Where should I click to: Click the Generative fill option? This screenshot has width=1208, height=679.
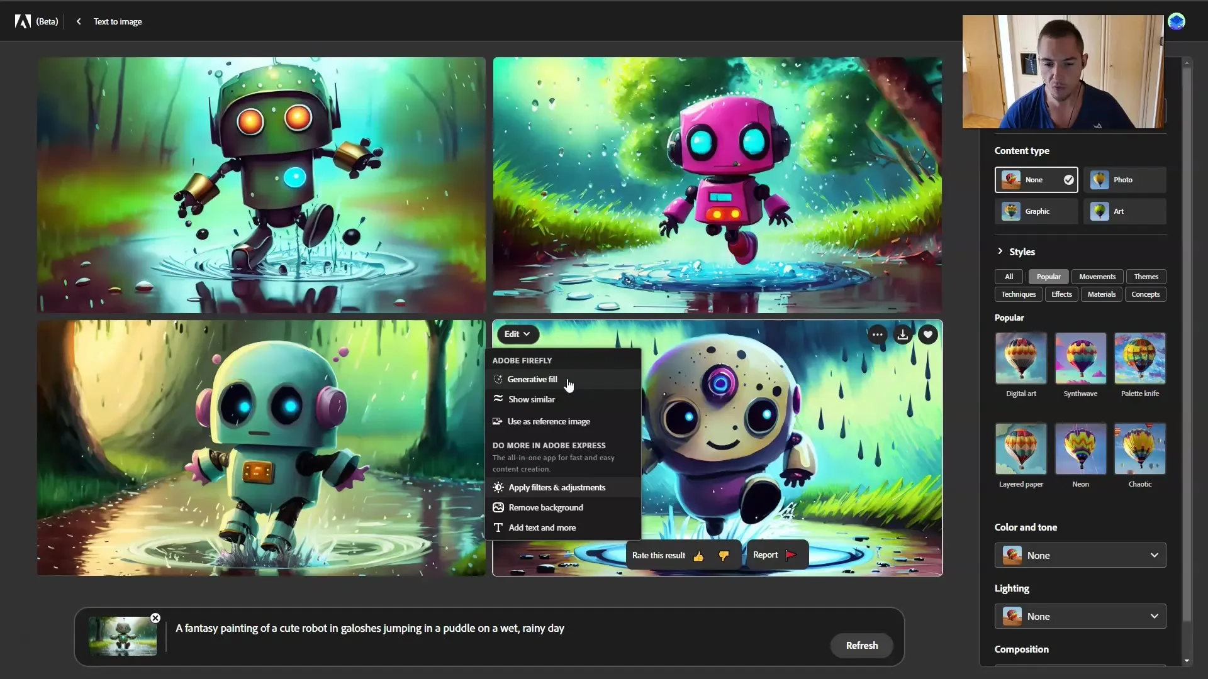[533, 379]
